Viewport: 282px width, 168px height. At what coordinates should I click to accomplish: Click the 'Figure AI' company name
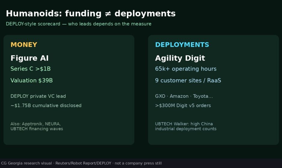click(29, 58)
